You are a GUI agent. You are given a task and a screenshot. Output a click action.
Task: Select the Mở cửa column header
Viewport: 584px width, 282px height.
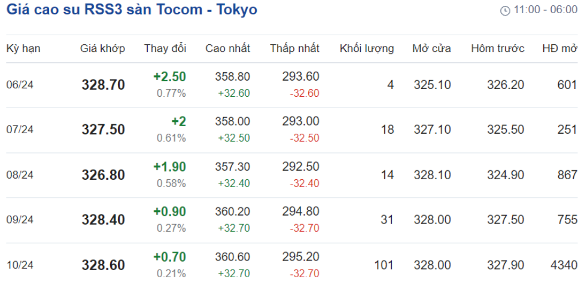coord(431,48)
